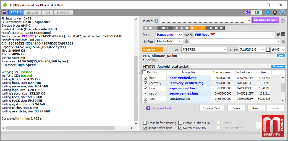Click the power icon next to Identify Device
The width and height of the screenshot is (288, 141).
(x=283, y=20)
